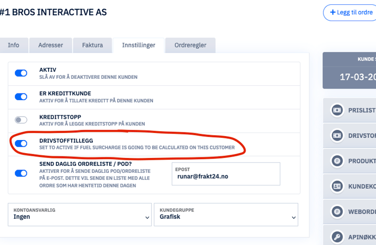Enable the Kredittstopp switch

click(x=21, y=120)
